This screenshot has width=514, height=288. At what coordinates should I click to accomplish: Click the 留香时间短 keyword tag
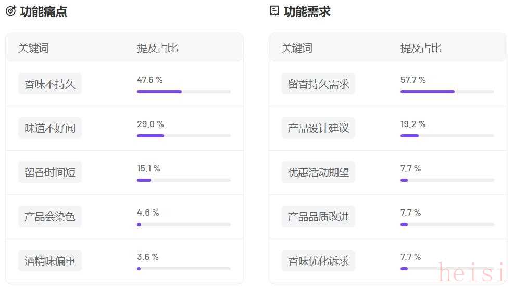tap(50, 172)
